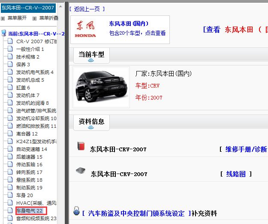Click the gray chip icon for 线路图

pyautogui.click(x=81, y=170)
